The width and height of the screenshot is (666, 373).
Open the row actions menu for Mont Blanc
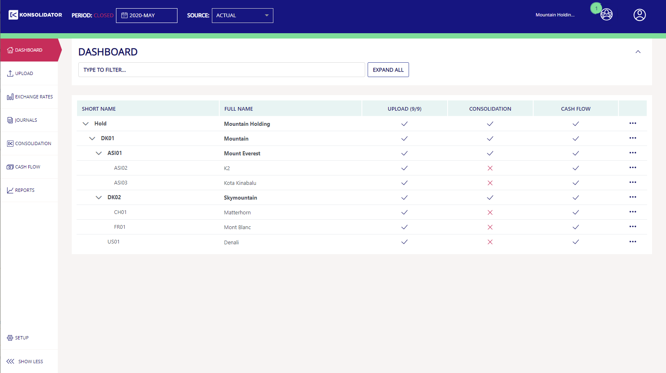632,226
